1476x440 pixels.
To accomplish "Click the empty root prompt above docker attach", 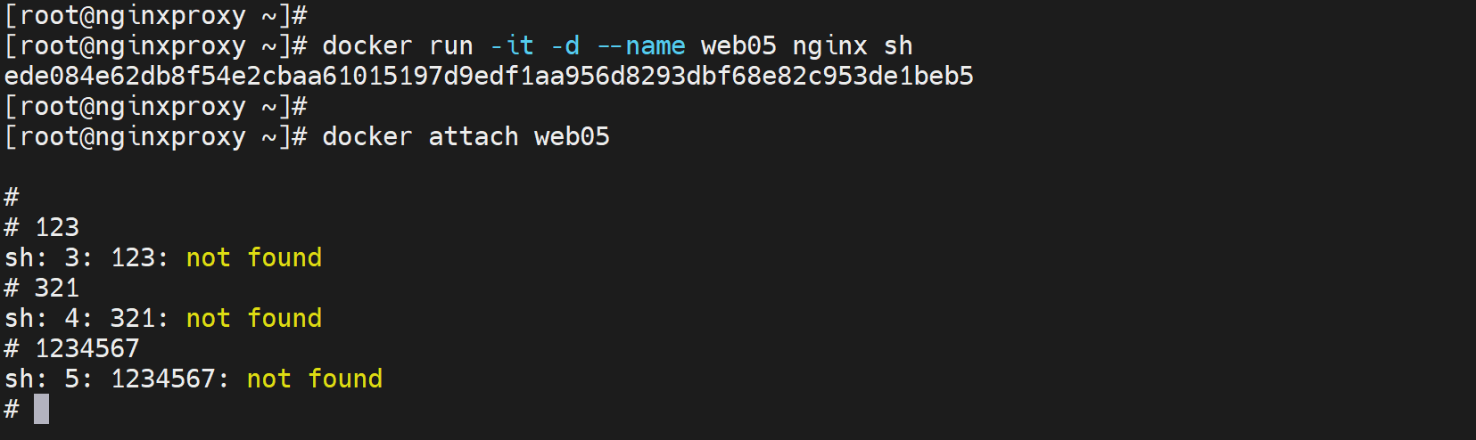I will (x=156, y=107).
